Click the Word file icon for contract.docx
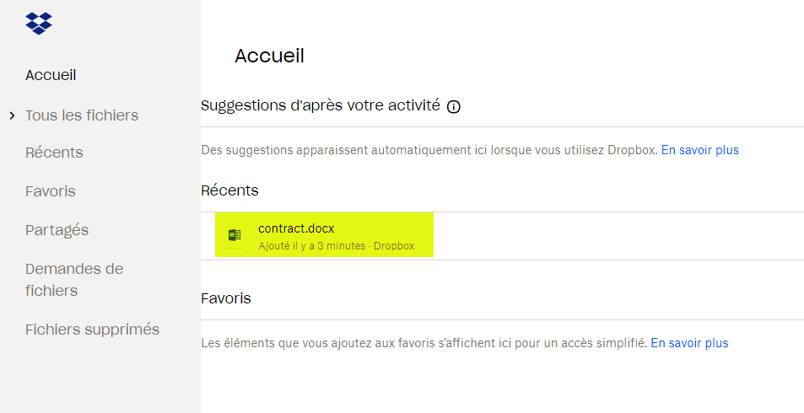This screenshot has height=413, width=804. 235,235
